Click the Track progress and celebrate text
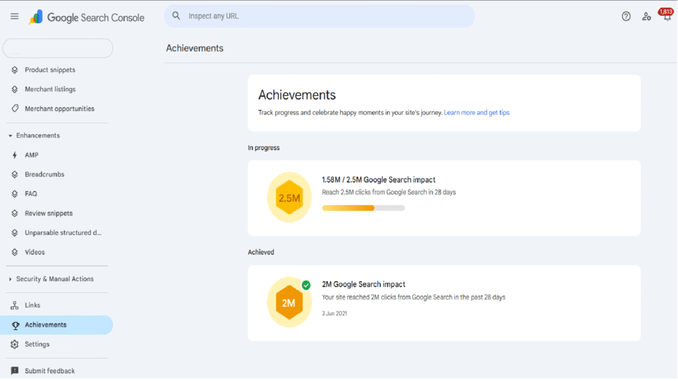This screenshot has height=381, width=678. pos(350,112)
